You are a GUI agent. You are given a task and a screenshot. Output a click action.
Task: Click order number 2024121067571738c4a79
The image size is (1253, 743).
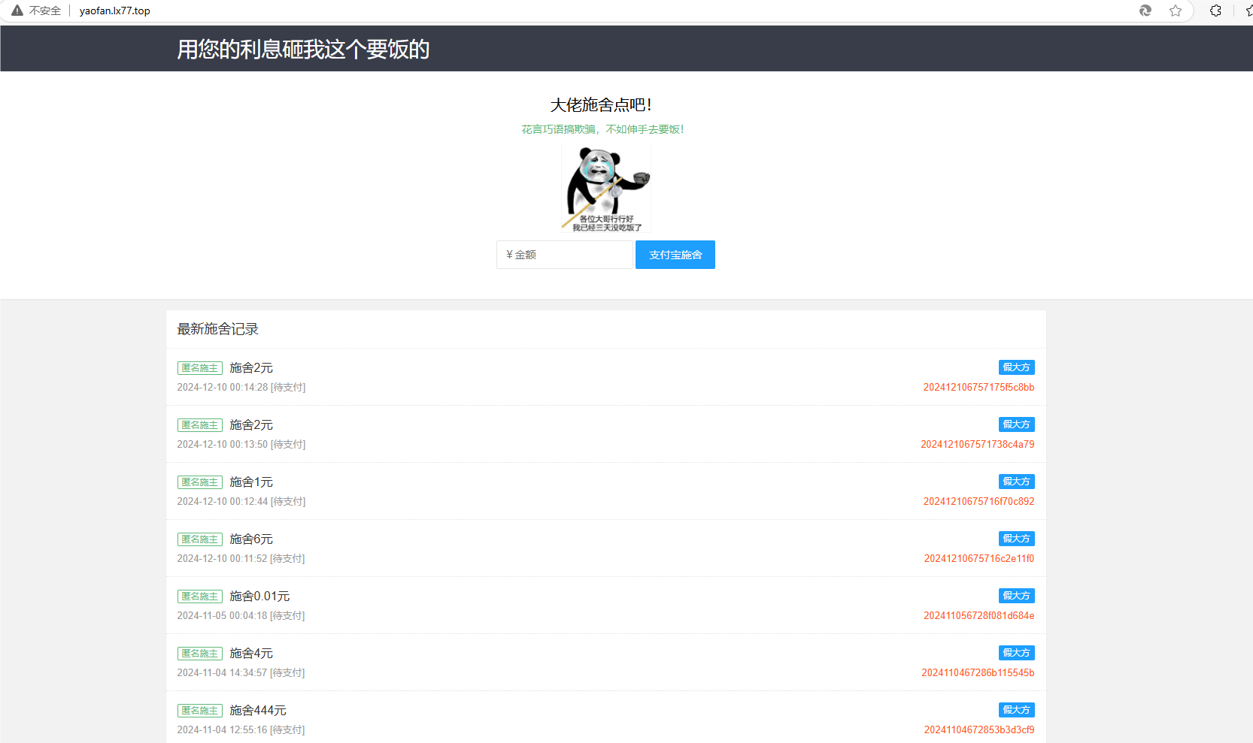(978, 445)
